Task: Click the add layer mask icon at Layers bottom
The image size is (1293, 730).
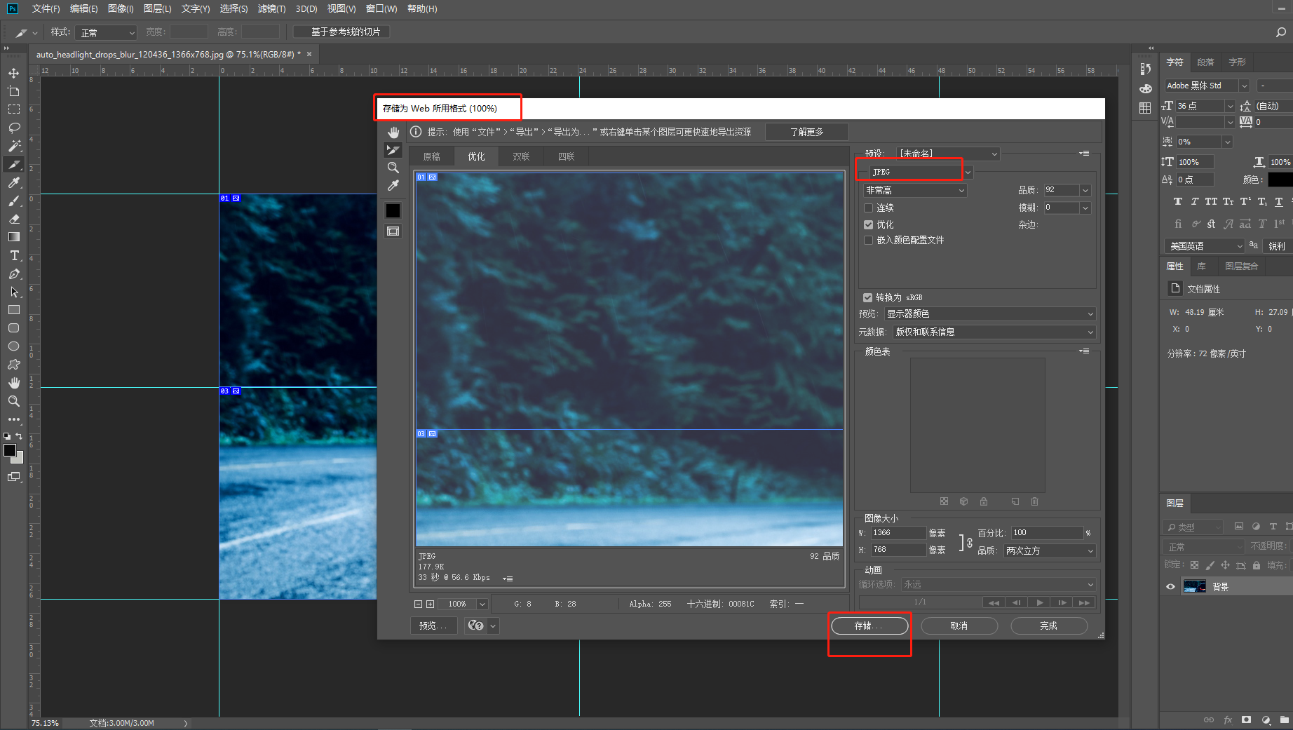Action: point(1246,719)
